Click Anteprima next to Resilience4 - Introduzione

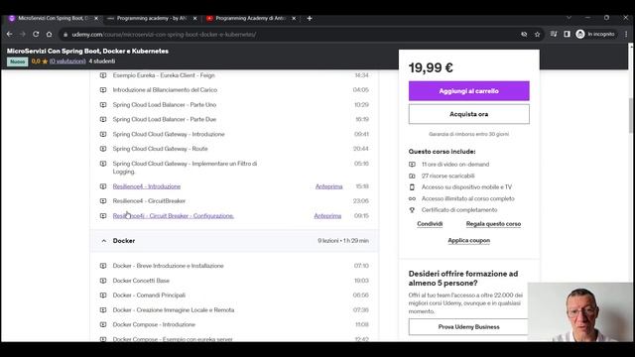point(328,186)
